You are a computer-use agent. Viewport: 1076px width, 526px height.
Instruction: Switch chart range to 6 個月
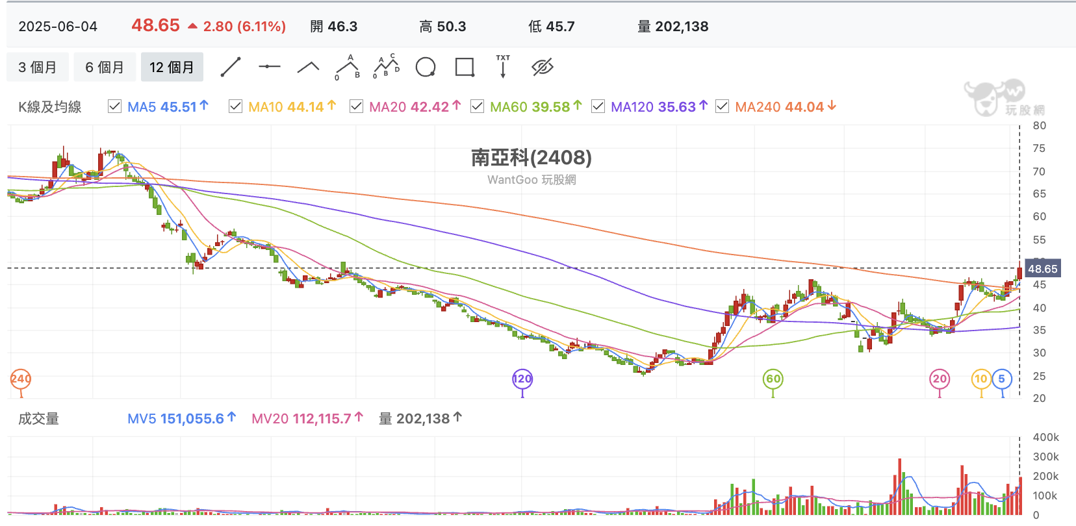tap(105, 67)
